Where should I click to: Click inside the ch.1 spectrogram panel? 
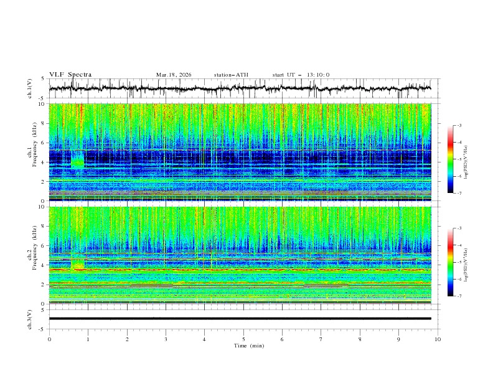point(240,152)
